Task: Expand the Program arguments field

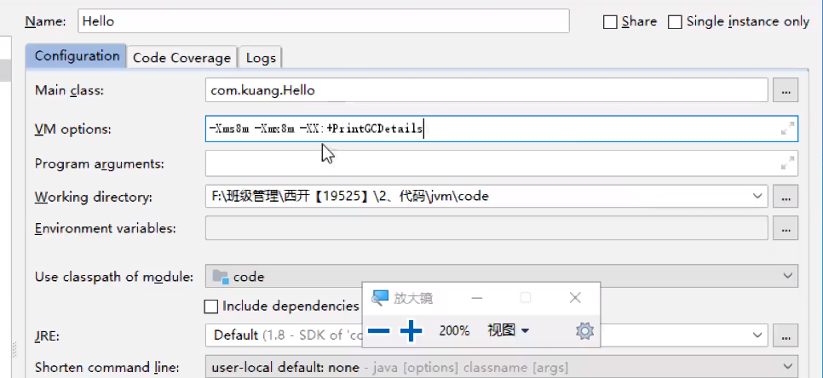Action: pos(787,163)
